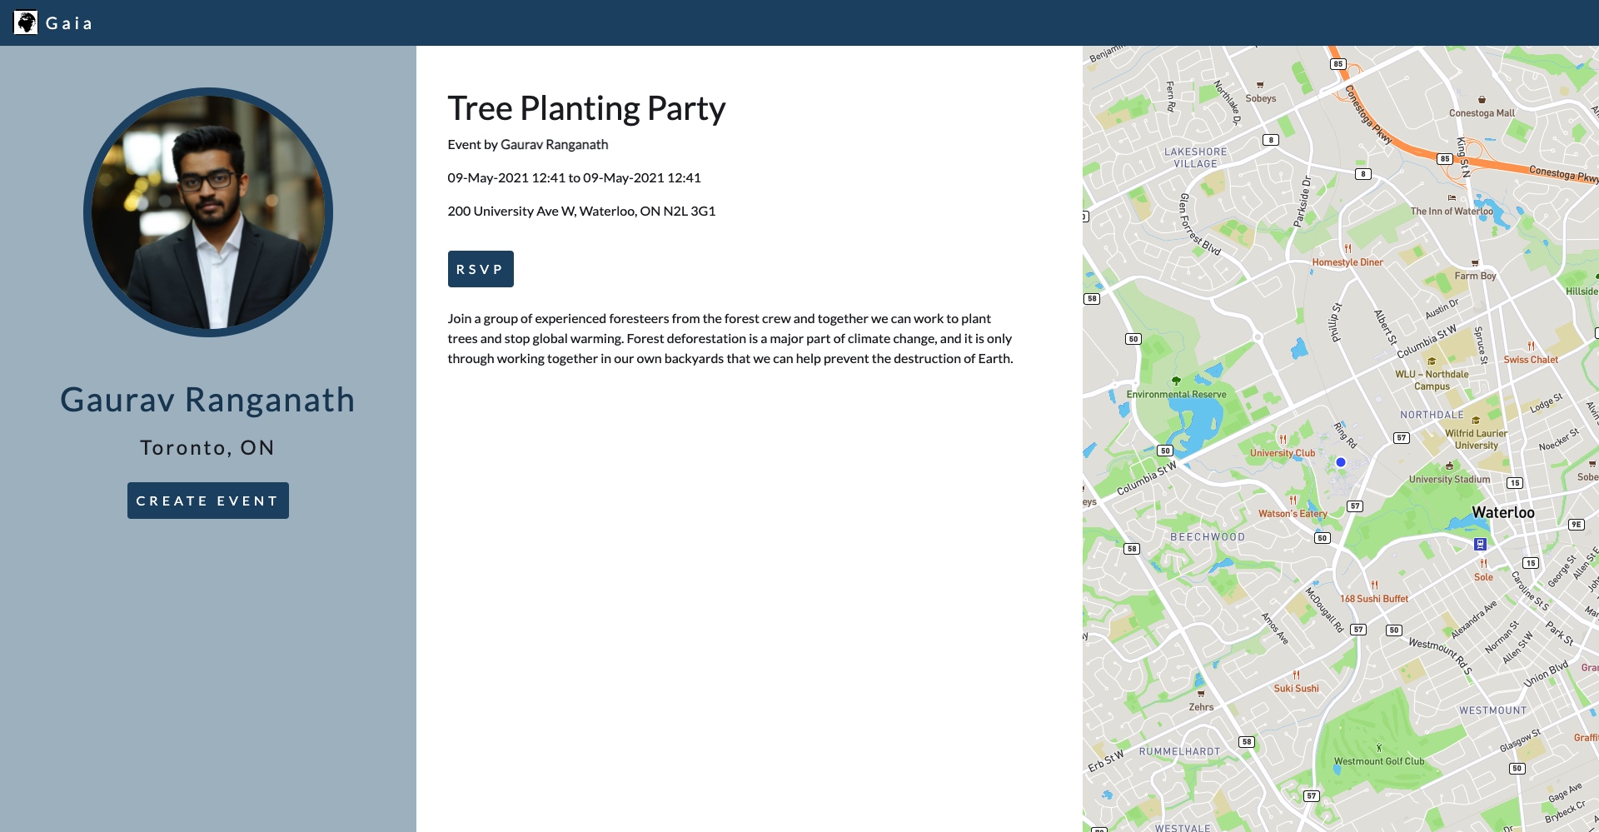Click the Create Event button
The width and height of the screenshot is (1599, 832).
tap(208, 501)
